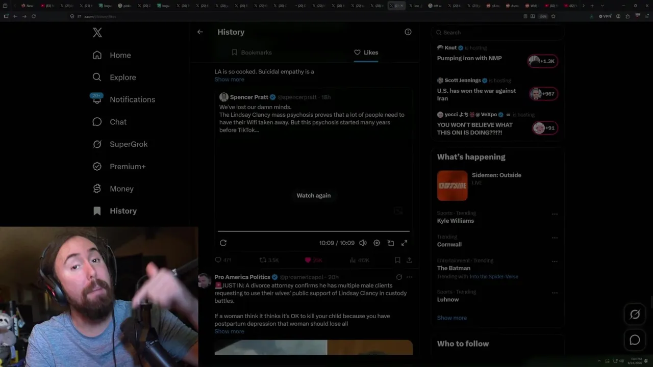Go back using the History header arrow
The height and width of the screenshot is (367, 653).
click(x=200, y=32)
